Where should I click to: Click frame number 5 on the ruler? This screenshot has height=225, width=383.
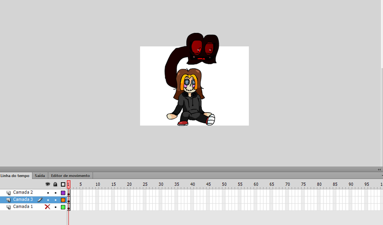click(x=80, y=185)
